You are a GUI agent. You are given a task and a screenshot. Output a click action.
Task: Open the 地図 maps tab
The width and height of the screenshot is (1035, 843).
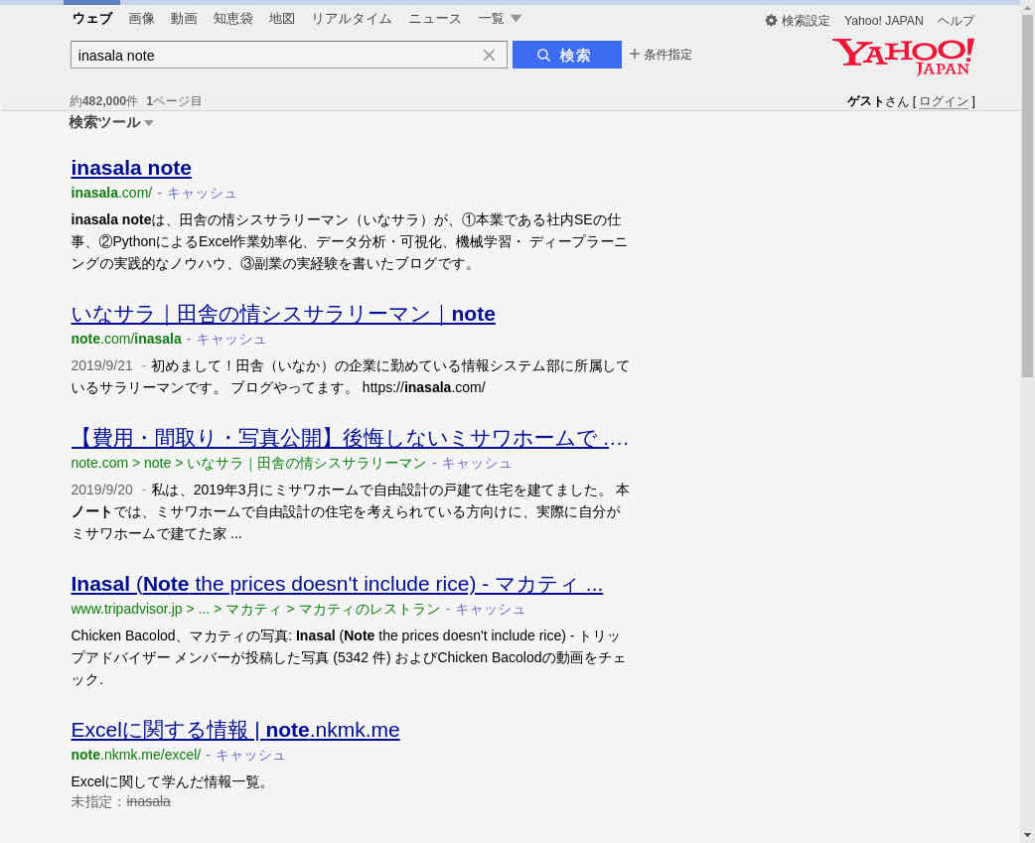pyautogui.click(x=282, y=19)
